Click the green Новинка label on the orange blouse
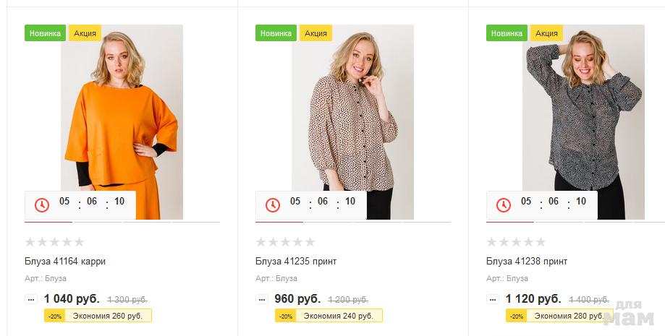Screen dimensions: 665x336 click(x=45, y=33)
